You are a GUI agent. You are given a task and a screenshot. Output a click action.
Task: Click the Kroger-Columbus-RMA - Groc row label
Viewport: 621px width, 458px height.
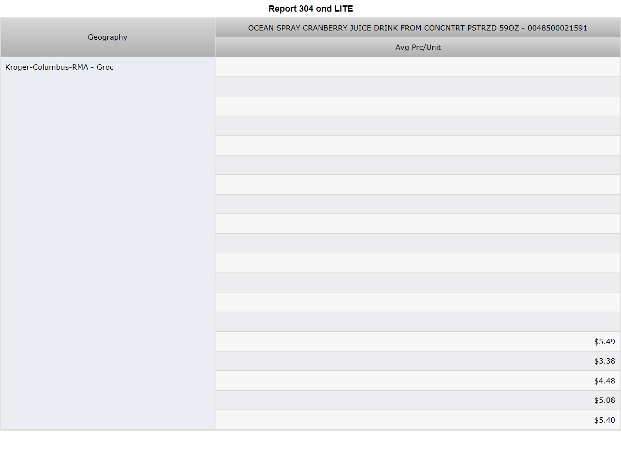tap(59, 67)
